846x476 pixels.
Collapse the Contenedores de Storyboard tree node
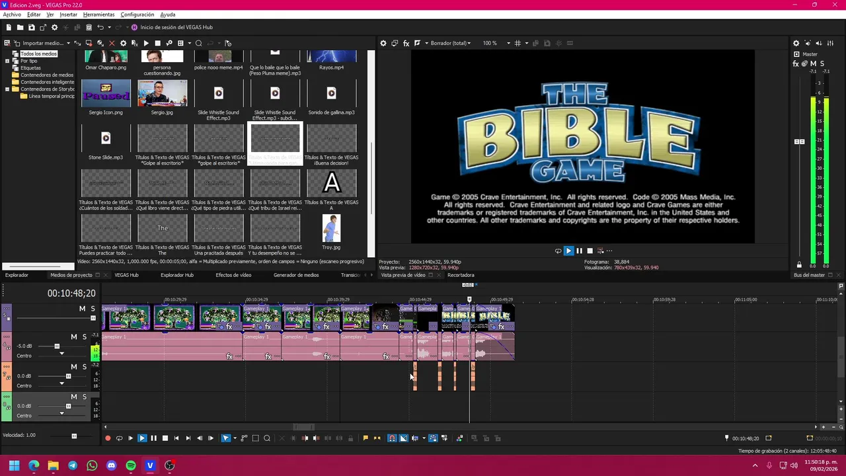7,89
